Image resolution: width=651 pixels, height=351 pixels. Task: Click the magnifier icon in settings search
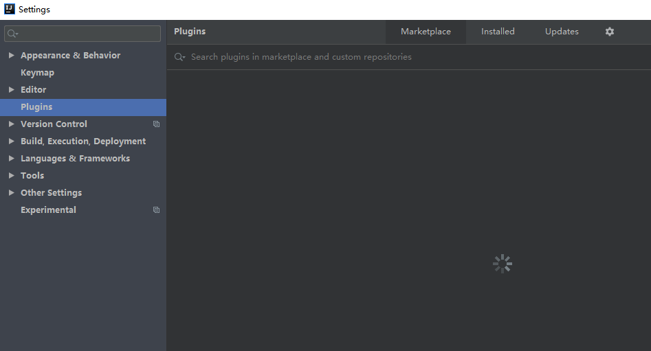pyautogui.click(x=12, y=34)
